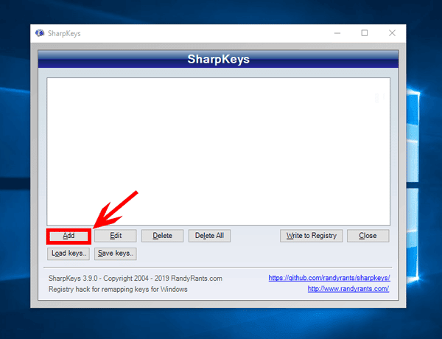Viewport: 442px width, 339px height.
Task: Apply changes with Write to Registry
Action: 311,236
